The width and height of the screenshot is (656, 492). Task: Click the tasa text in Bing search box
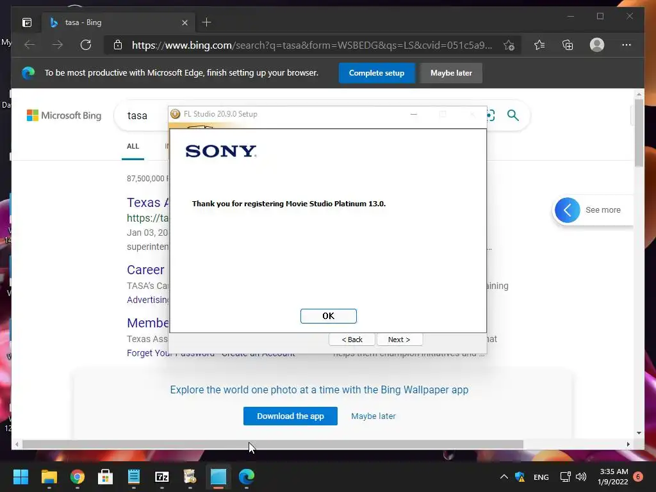[x=137, y=115]
